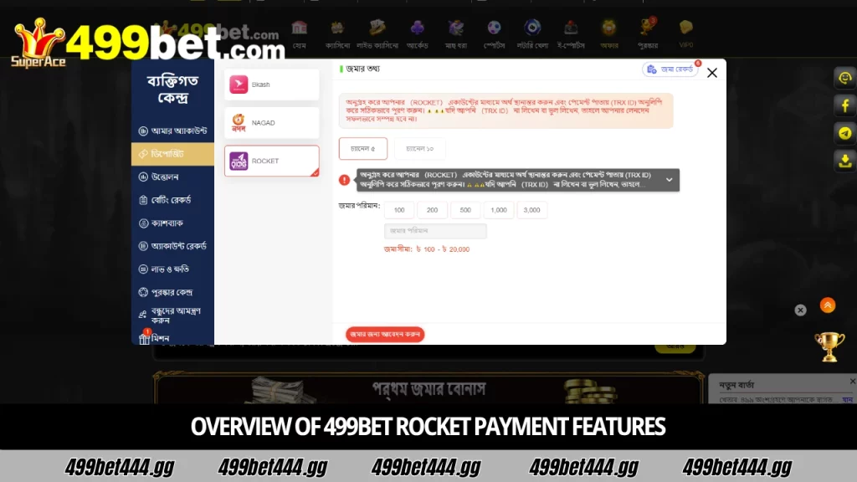Click the deposit info (জমার তথ্য) heading
The width and height of the screenshot is (857, 482).
pos(362,69)
